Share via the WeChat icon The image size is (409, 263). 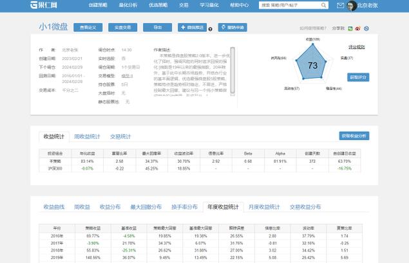pyautogui.click(x=351, y=29)
